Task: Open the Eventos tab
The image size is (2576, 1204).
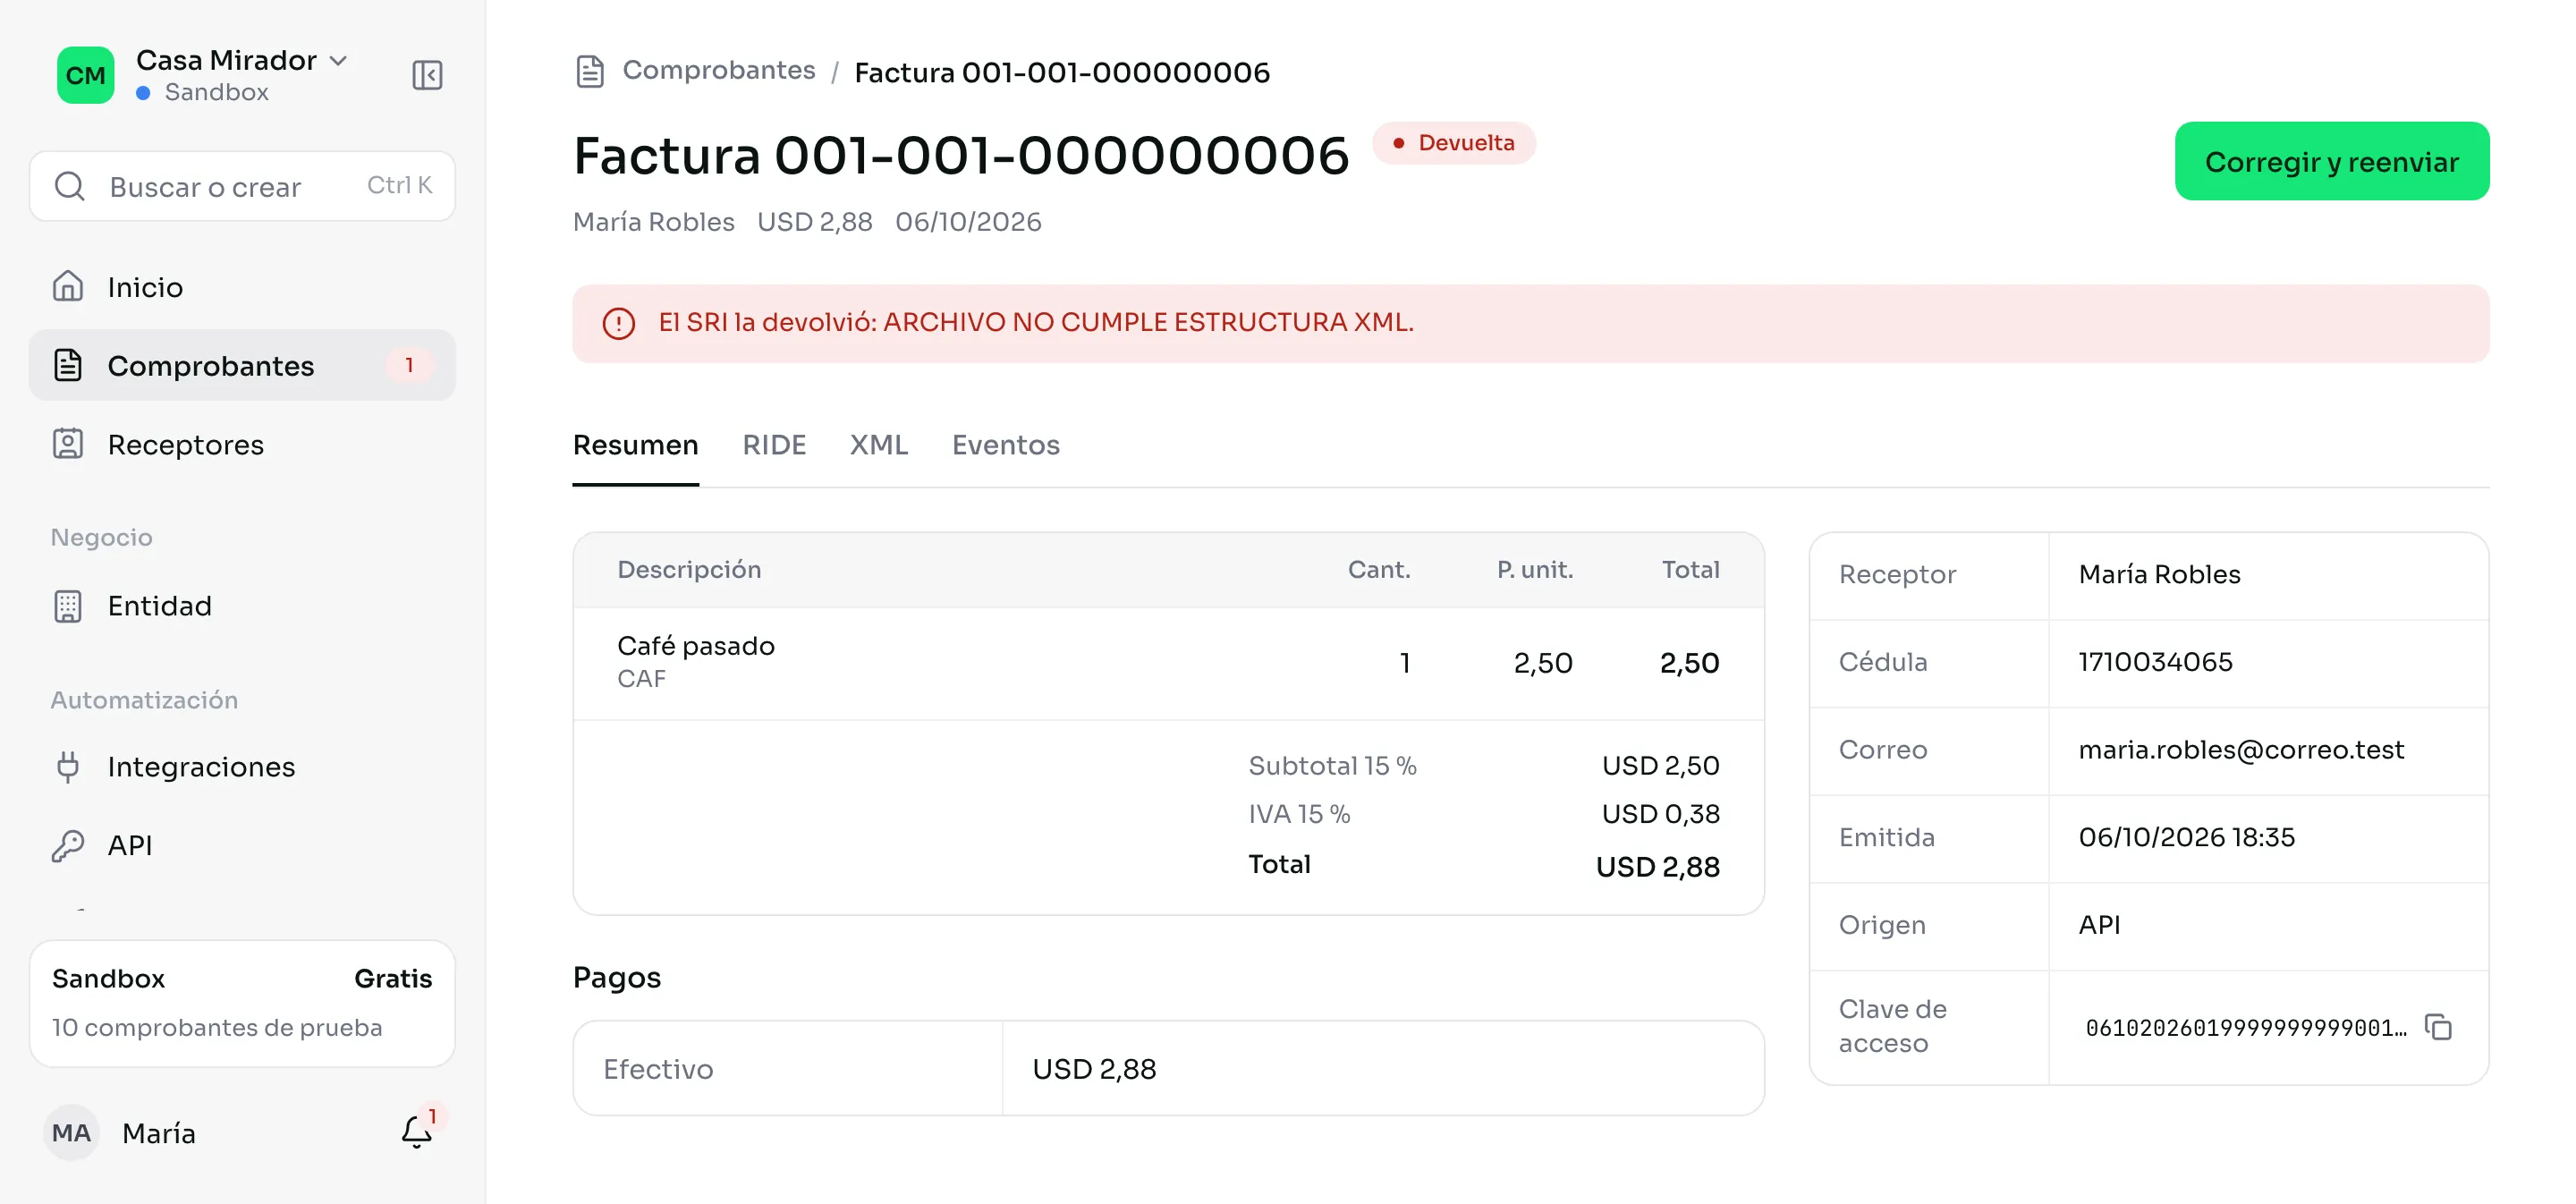Action: coord(1005,444)
